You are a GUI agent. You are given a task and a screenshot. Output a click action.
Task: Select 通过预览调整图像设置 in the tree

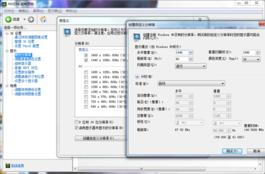click(31, 37)
